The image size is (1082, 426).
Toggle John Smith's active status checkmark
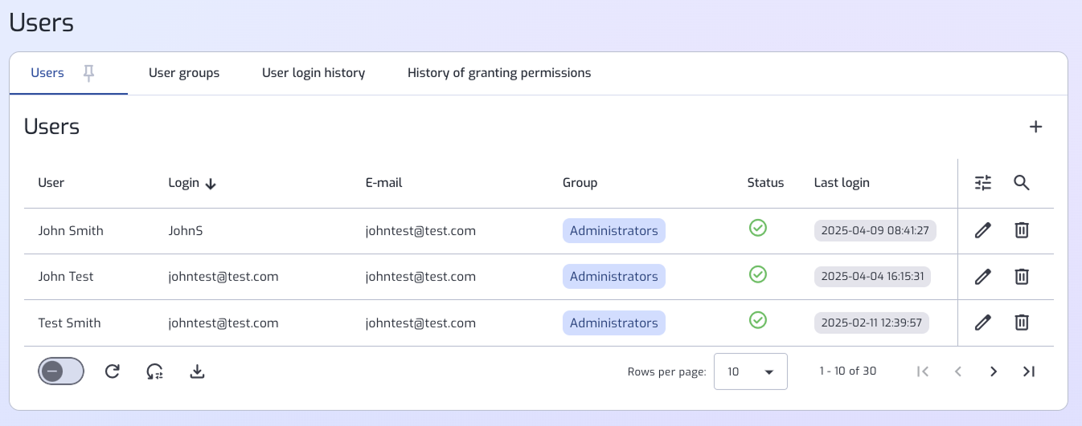point(757,228)
